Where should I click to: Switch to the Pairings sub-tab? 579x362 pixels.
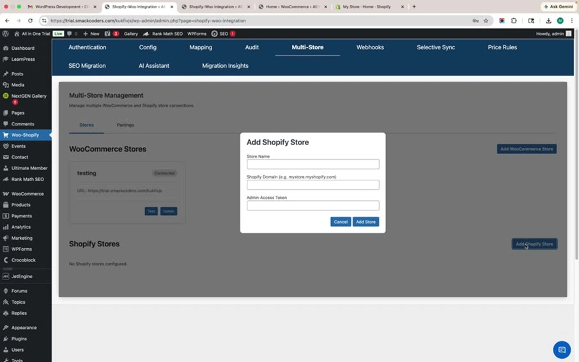coord(125,125)
